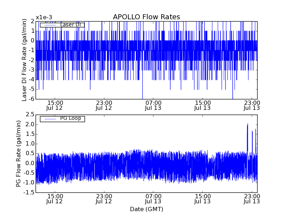Click the "1" tick on Laser DI axis
The width and height of the screenshot is (286, 214).
point(33,31)
